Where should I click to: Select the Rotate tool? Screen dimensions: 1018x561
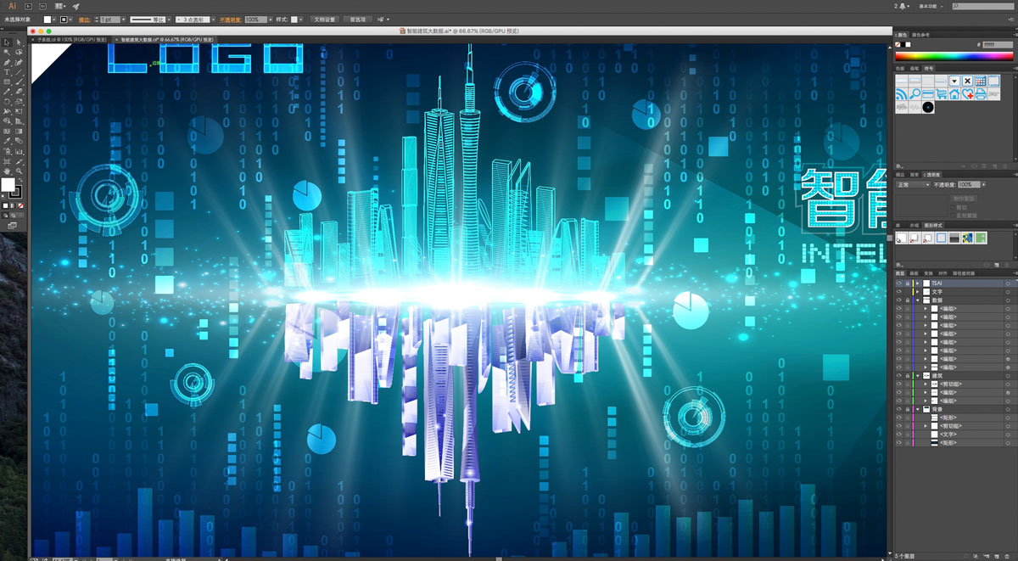7,102
